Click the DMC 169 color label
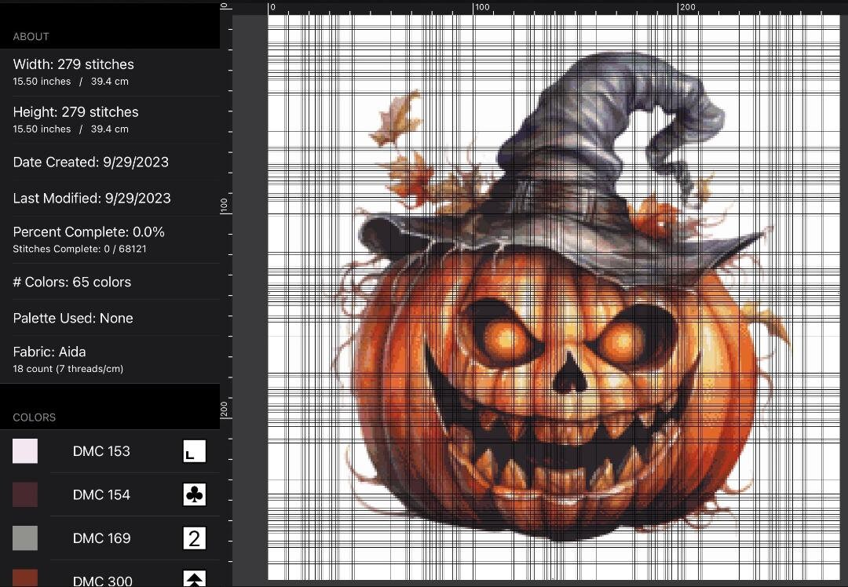848x587 pixels. pos(101,538)
